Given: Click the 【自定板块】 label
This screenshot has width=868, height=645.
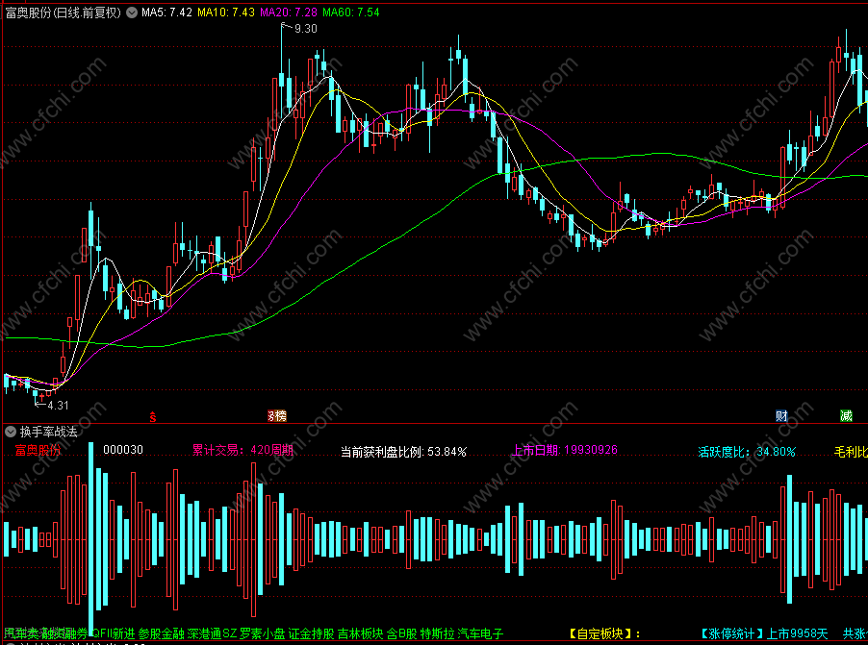Looking at the screenshot, I should [x=601, y=633].
